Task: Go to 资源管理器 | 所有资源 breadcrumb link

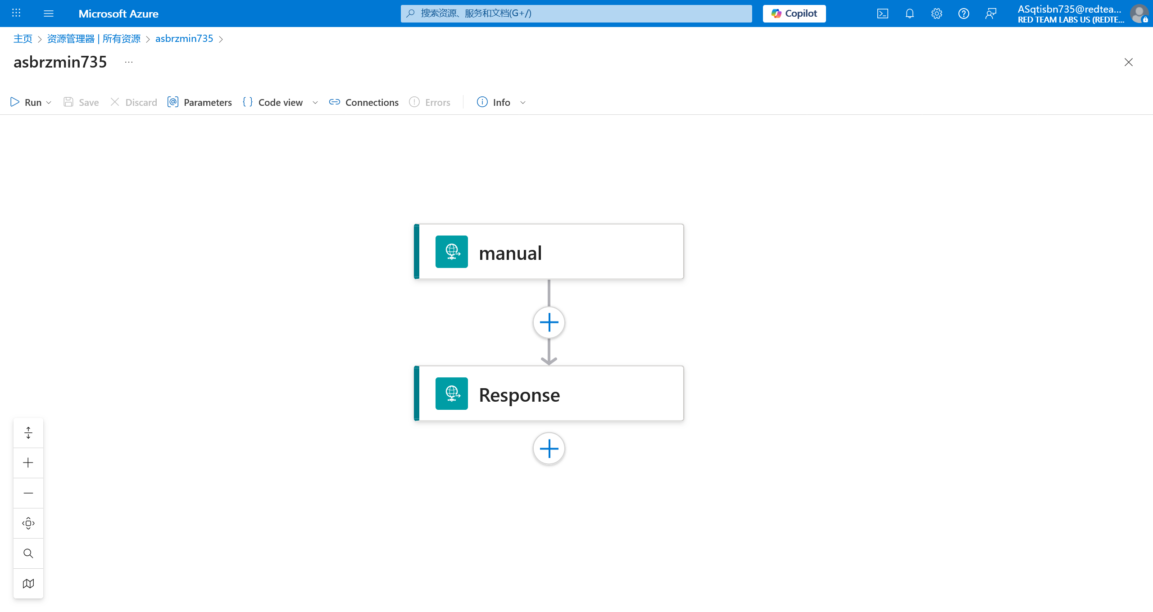Action: (x=94, y=39)
